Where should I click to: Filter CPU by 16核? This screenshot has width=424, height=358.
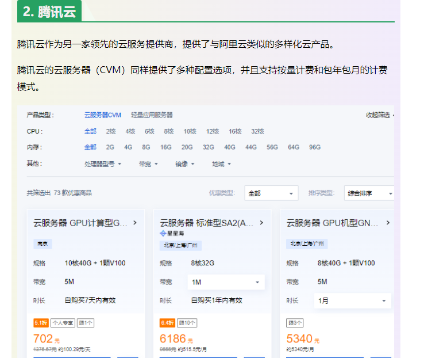[x=235, y=131]
